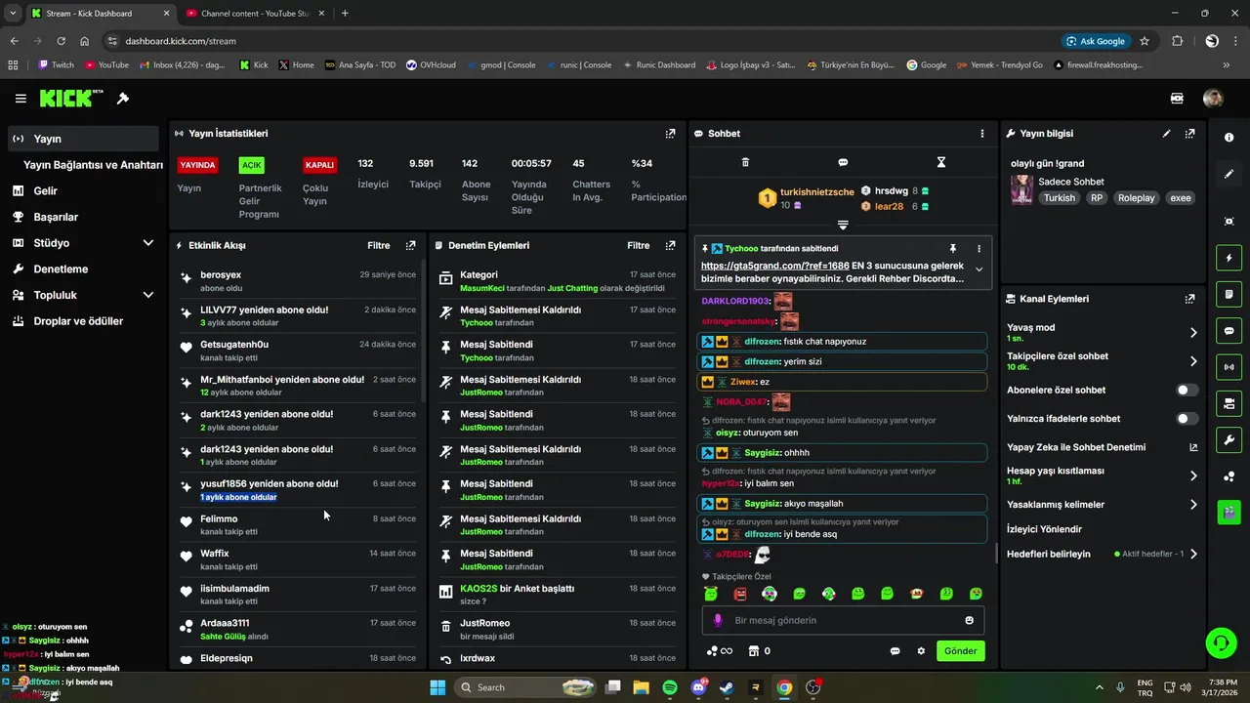Open Takipçilere özel sohbet settings arrow
This screenshot has width=1250, height=703.
pos(1193,361)
